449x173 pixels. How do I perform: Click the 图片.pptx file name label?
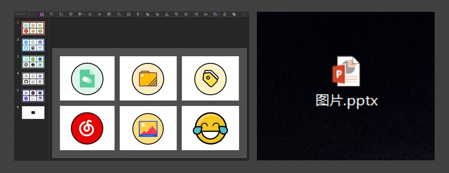coord(347,101)
